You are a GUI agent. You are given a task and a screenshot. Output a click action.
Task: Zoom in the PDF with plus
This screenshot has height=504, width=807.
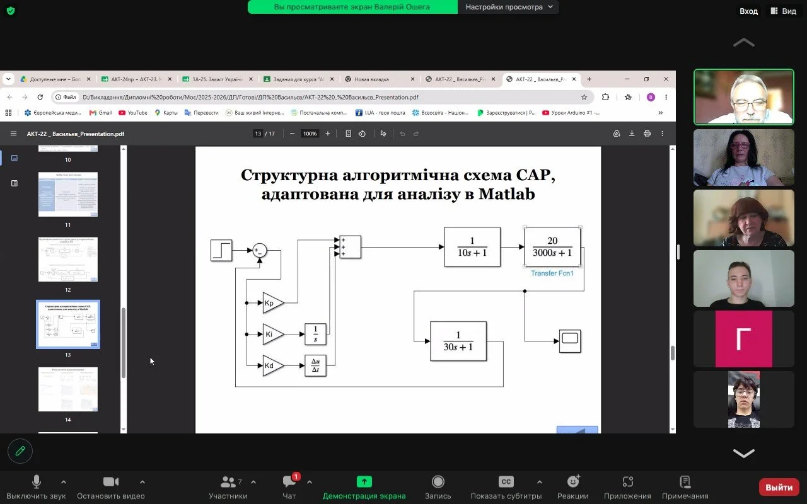[327, 134]
